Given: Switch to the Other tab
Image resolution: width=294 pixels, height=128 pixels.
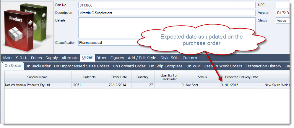Looking at the screenshot, I should [101, 58].
